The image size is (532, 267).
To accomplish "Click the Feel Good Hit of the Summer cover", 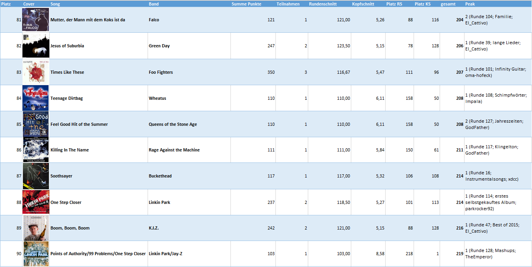I will coord(36,124).
